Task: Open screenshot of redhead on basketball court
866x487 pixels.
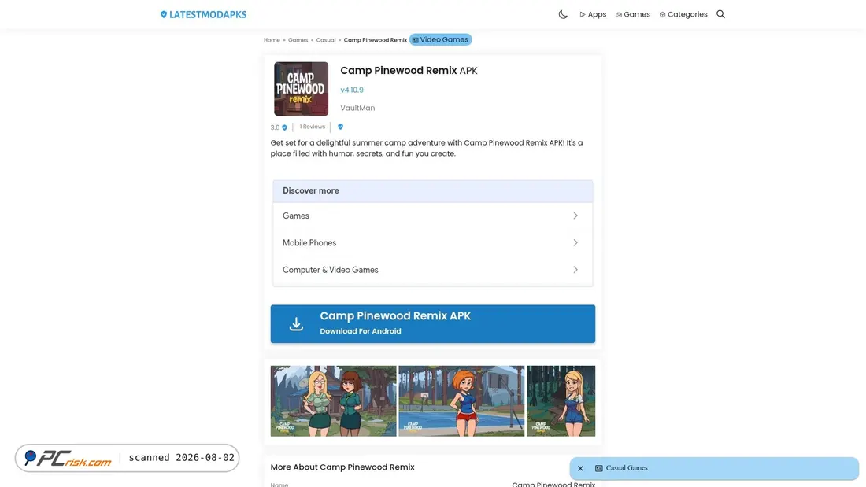Action: click(x=461, y=401)
